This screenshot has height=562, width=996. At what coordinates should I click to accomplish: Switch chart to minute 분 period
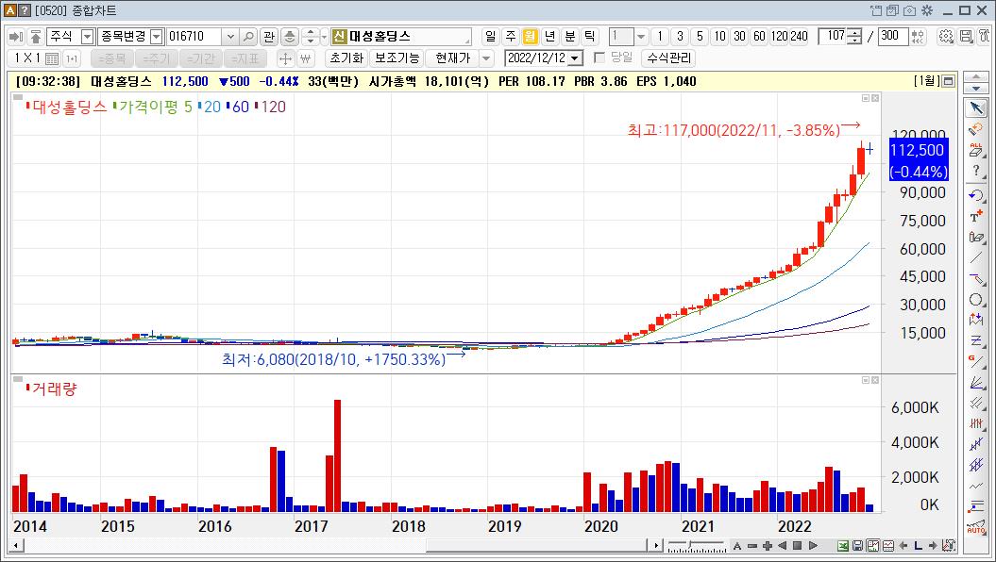click(570, 37)
